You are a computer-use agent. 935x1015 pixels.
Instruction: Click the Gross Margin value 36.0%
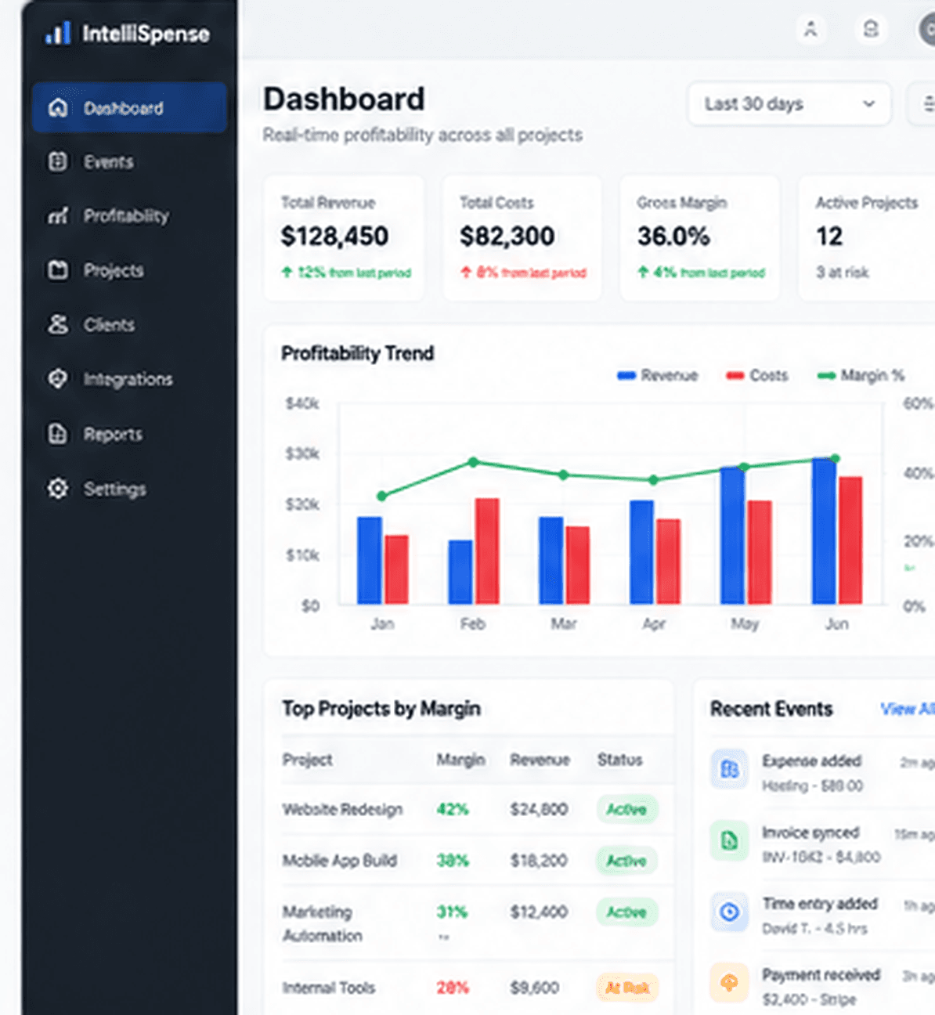click(673, 236)
